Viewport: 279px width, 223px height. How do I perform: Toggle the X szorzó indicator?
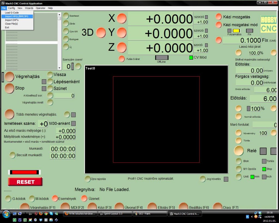click(x=207, y=17)
